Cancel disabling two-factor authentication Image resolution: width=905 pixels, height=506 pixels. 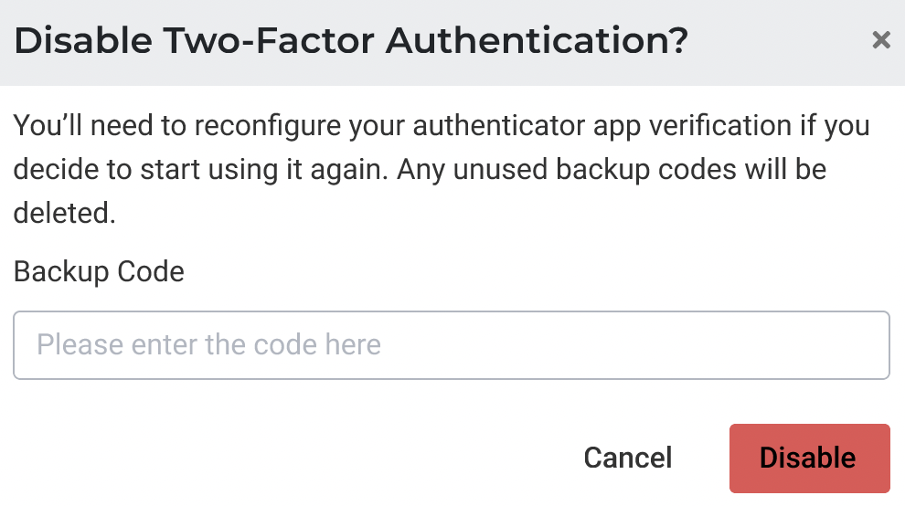point(628,459)
